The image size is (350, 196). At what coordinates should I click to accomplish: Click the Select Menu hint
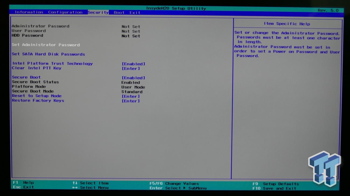click(90, 188)
